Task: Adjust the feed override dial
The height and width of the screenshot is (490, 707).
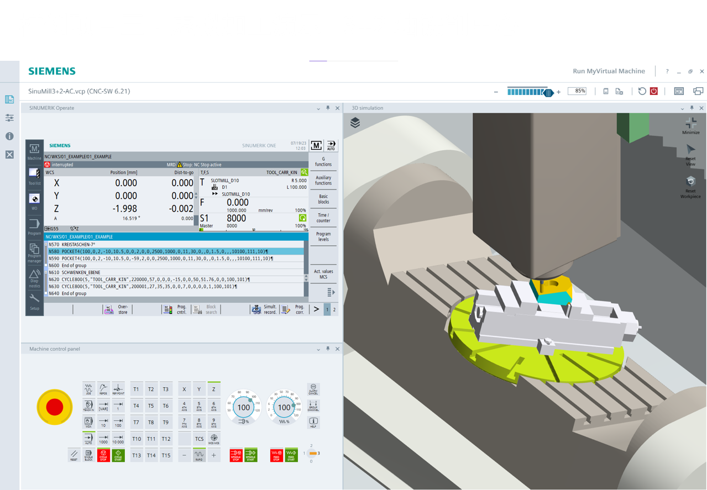Action: (x=284, y=408)
